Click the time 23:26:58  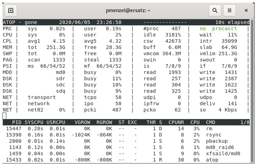pos(109,22)
